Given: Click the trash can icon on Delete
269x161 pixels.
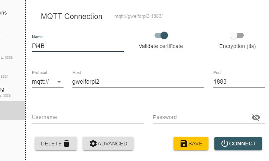Looking at the screenshot, I should [67, 144].
